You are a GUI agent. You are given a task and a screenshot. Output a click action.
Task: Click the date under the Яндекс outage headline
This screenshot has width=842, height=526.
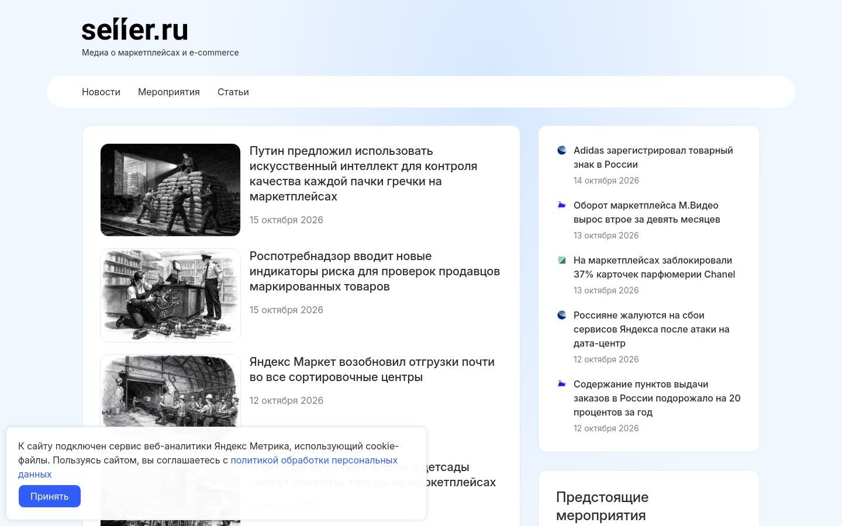point(606,359)
